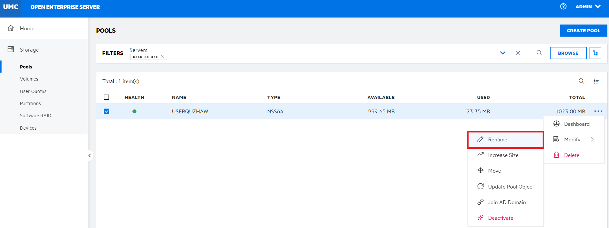Open Volumes in the Storage sidebar
The height and width of the screenshot is (228, 609).
pos(29,79)
